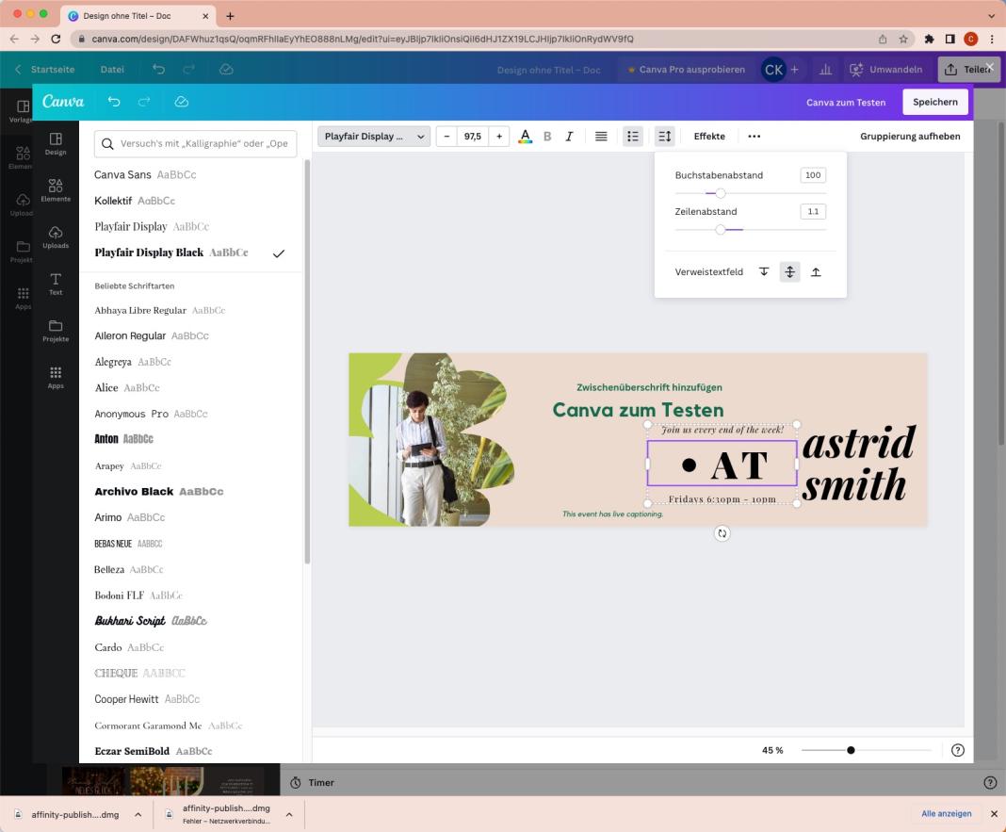
Task: Toggle italic formatting on the text
Action: [569, 136]
